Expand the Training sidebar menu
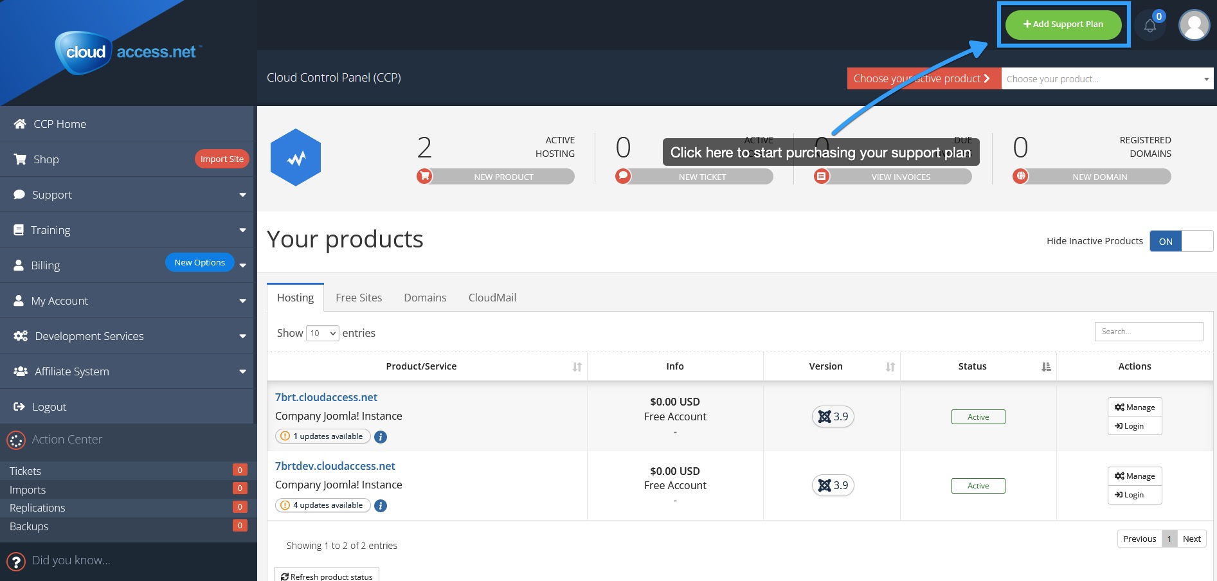 (127, 230)
